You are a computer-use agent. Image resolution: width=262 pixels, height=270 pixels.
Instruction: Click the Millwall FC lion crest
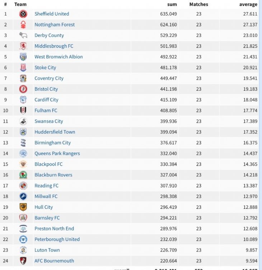pyautogui.click(x=23, y=196)
